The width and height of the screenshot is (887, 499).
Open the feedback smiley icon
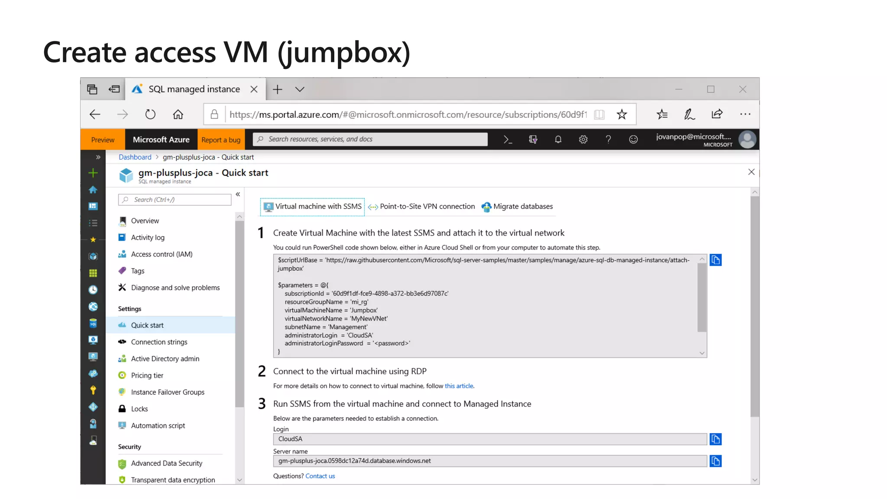pos(633,139)
